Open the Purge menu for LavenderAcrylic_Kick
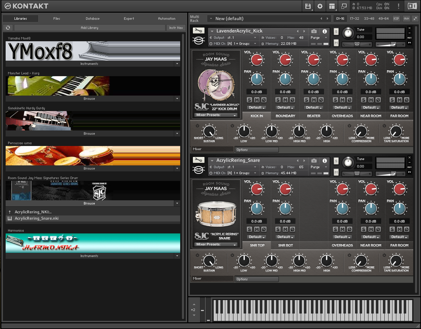Screen dimensions: 421x329 [x=319, y=38]
